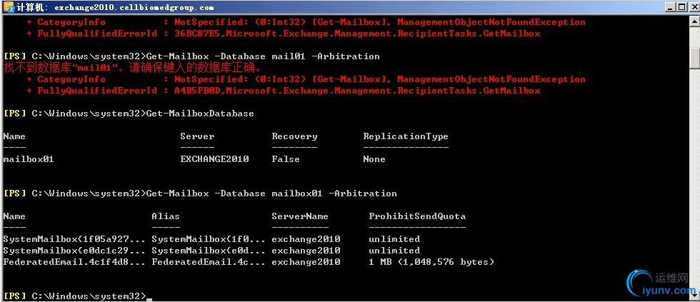
Task: Close the exchange2010 console window
Action: pyautogui.click(x=693, y=7)
